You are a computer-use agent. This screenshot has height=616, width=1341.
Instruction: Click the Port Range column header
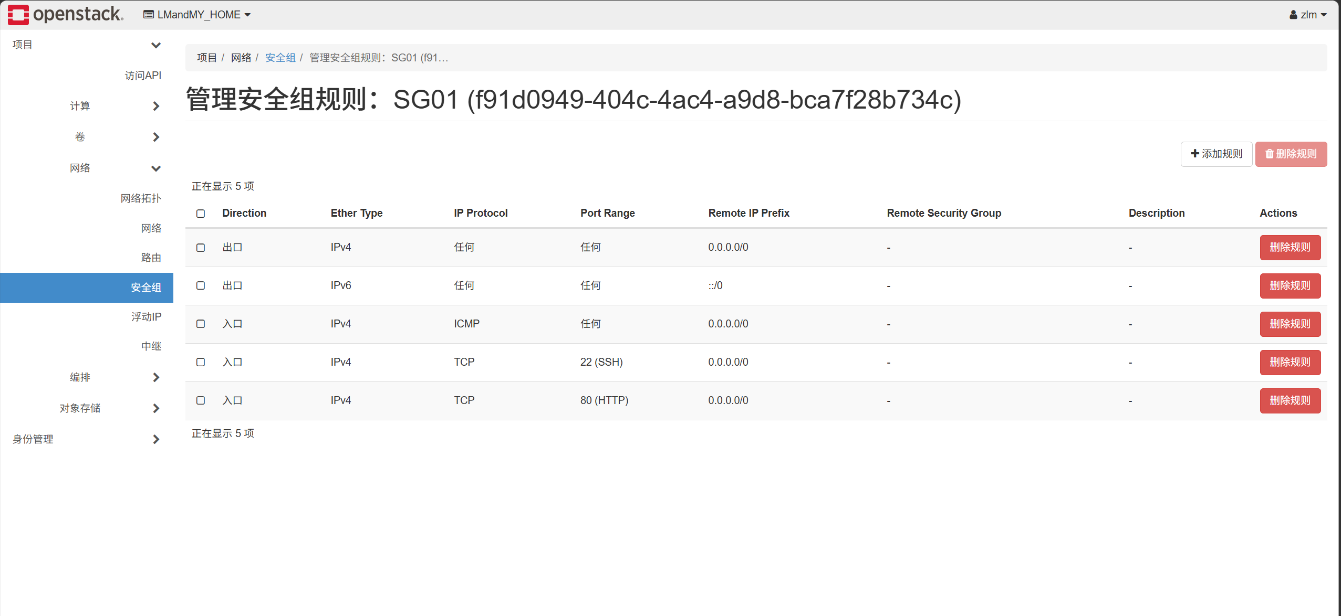pyautogui.click(x=608, y=213)
